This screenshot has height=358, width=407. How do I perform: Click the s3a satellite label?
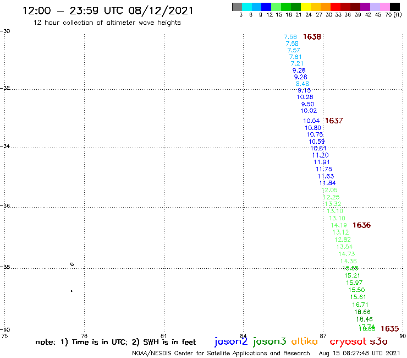coord(379,341)
